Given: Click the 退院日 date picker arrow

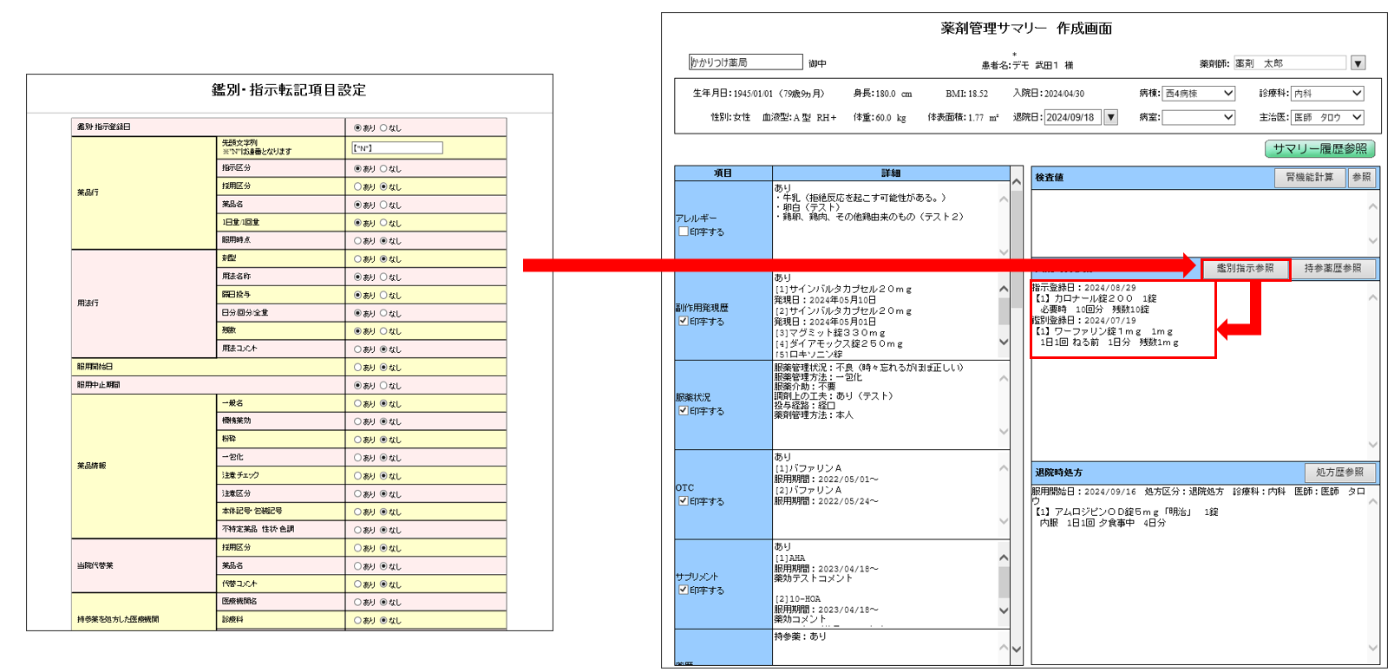Looking at the screenshot, I should pyautogui.click(x=1110, y=117).
